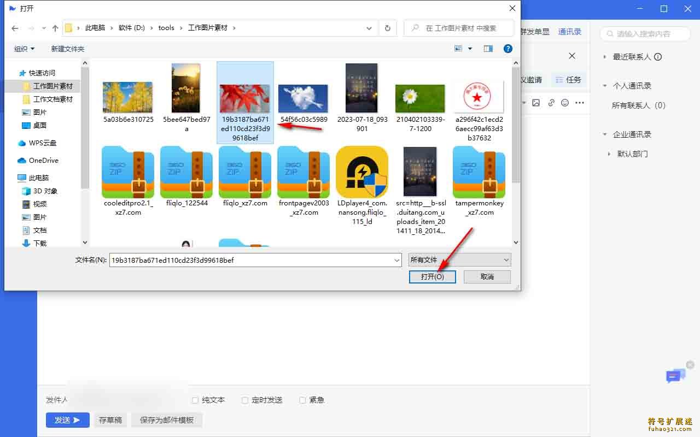Click the 在 工作图片素材 中搜索 search box

459,28
